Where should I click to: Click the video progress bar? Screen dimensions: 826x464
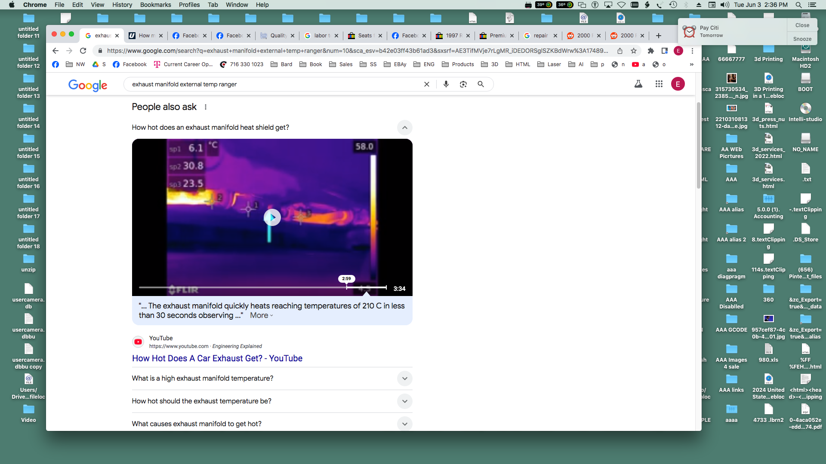click(x=262, y=287)
